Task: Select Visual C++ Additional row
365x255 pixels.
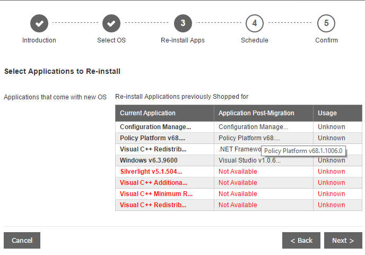Action: point(155,183)
